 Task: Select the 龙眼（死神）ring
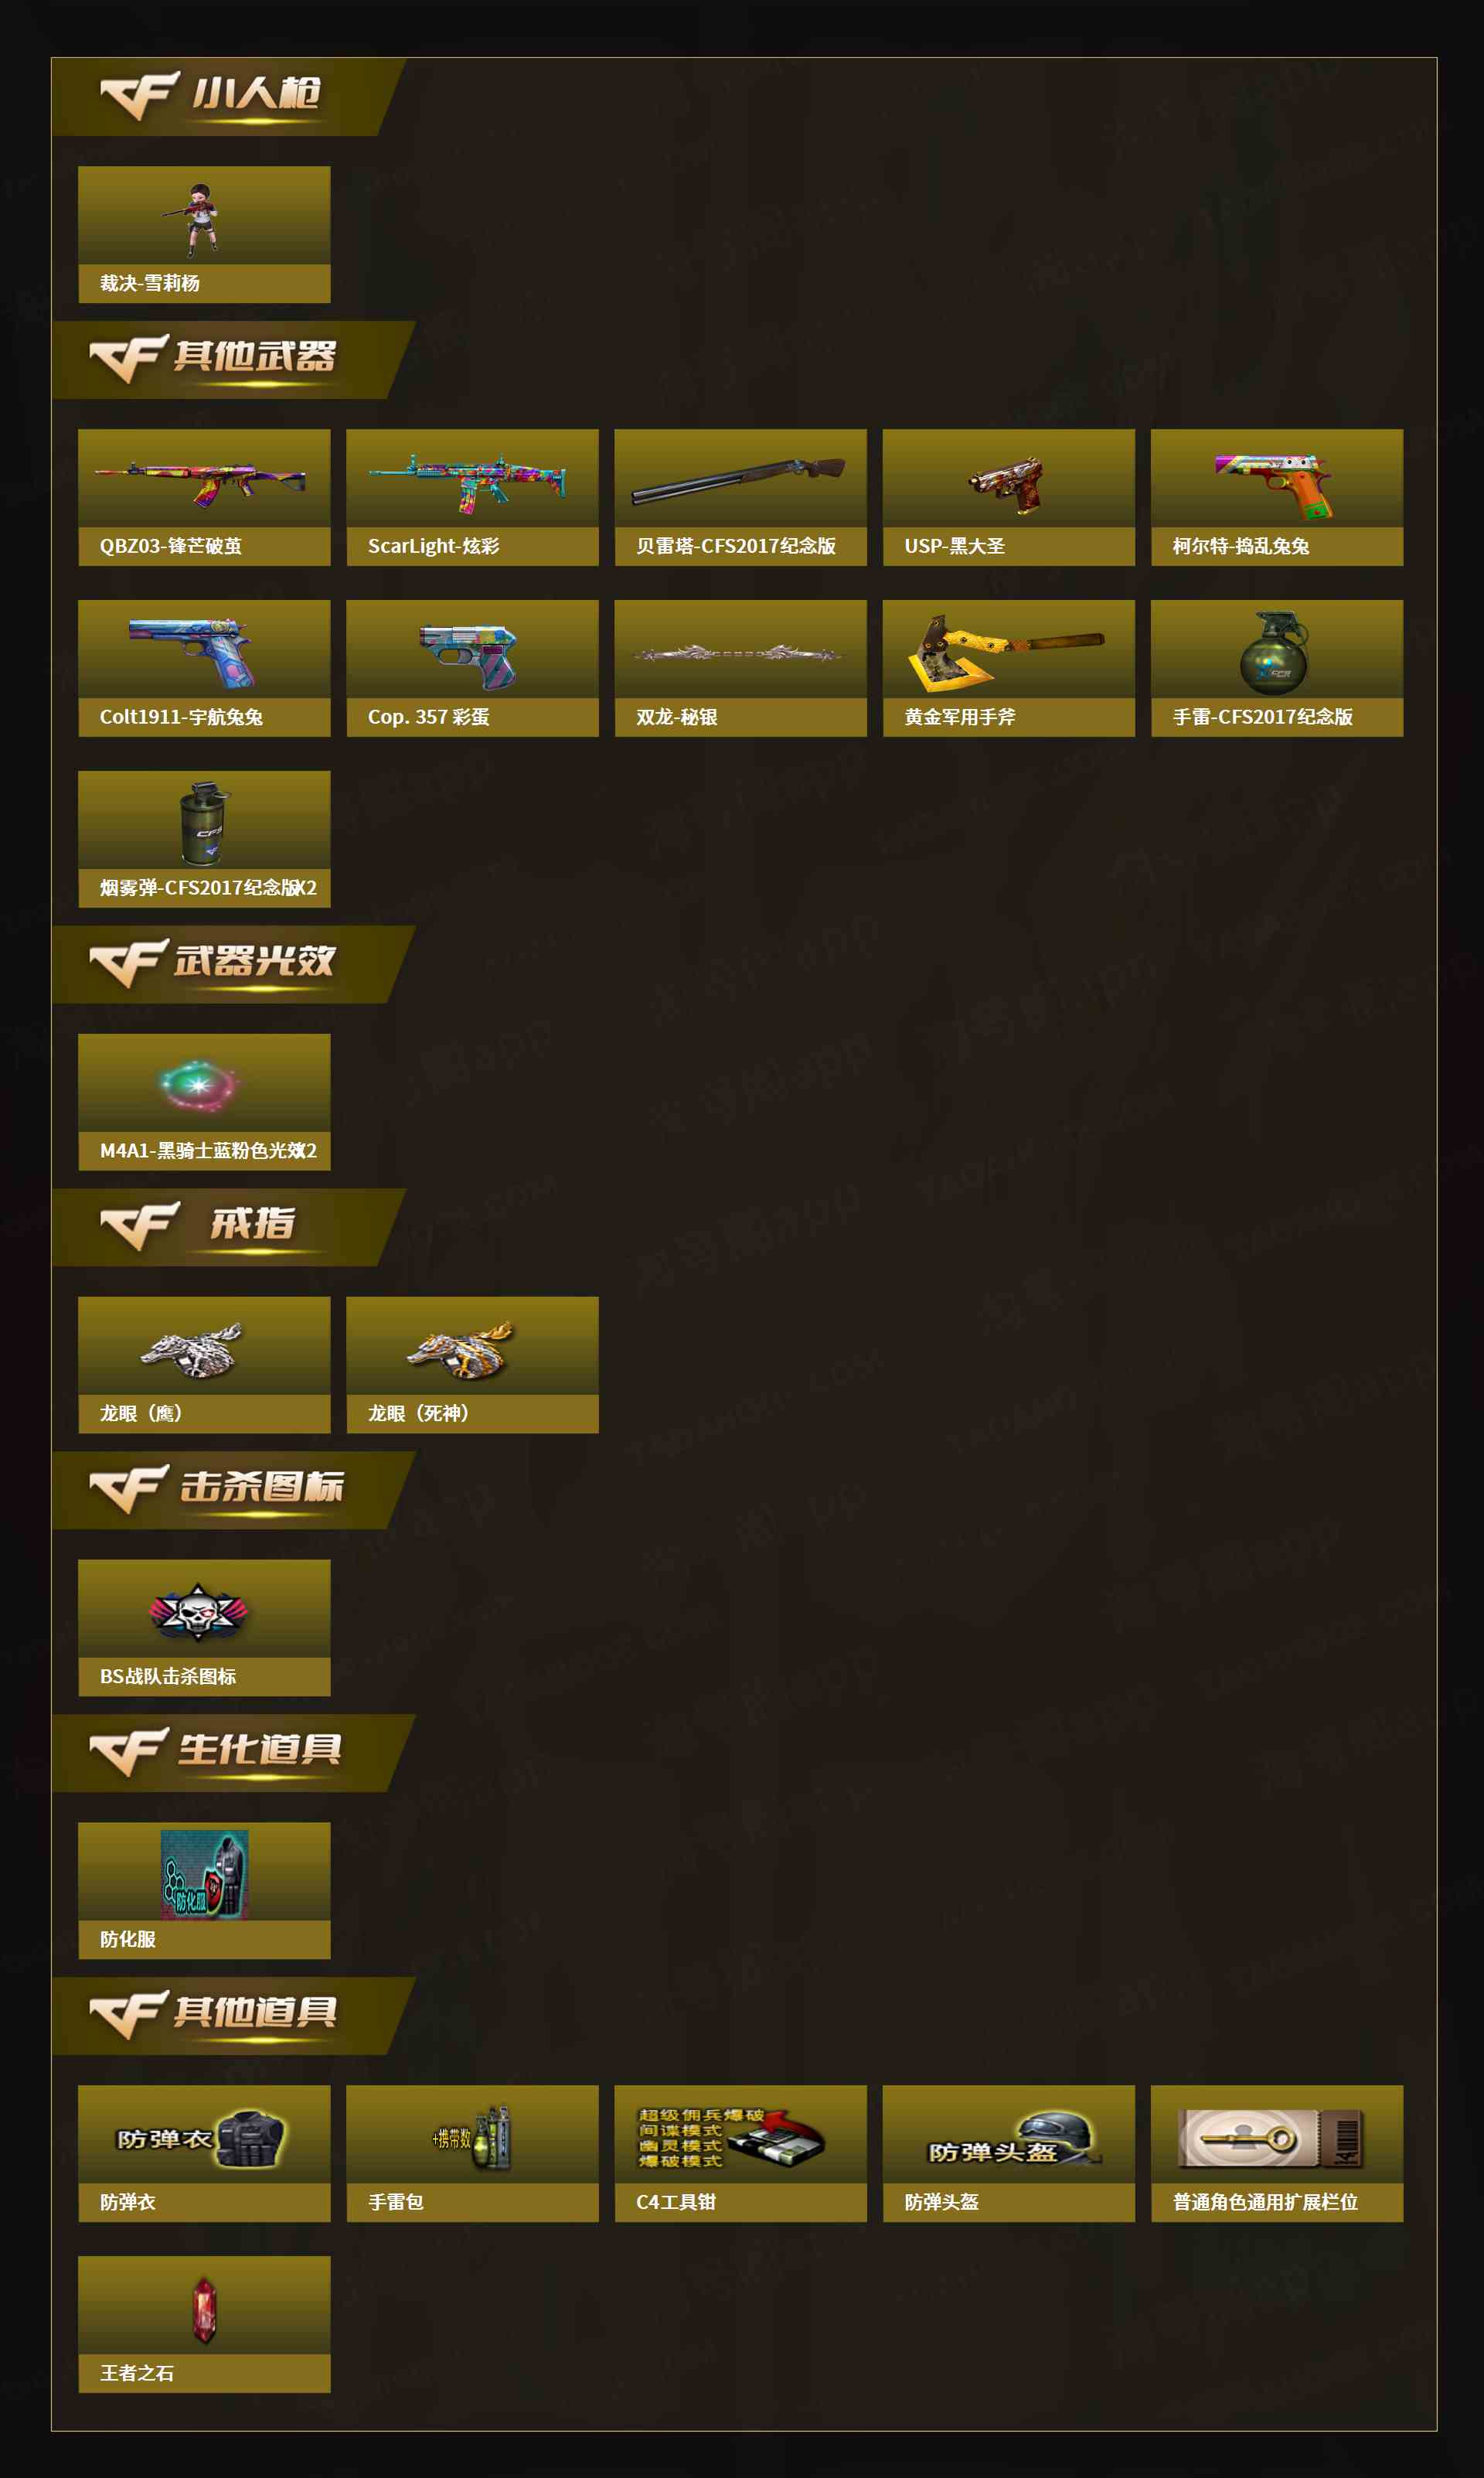tap(472, 1365)
